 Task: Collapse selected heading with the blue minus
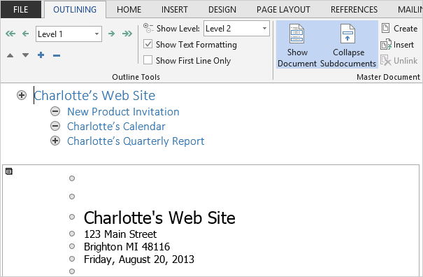click(57, 56)
